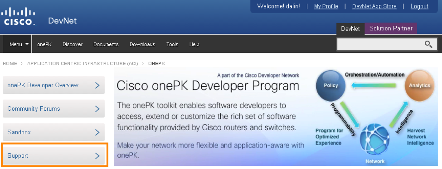Click the Support chevron arrow
The height and width of the screenshot is (169, 442).
(97, 156)
